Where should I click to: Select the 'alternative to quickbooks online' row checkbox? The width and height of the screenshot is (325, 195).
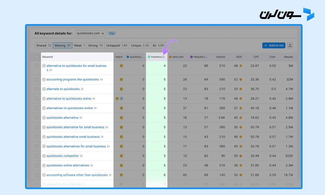37,99
